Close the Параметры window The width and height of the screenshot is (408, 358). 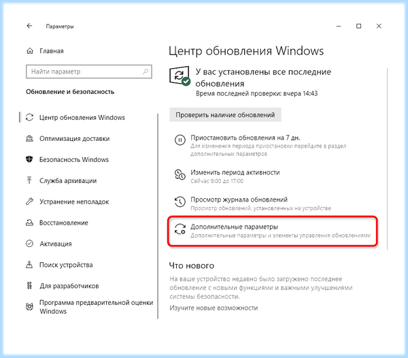tap(379, 26)
